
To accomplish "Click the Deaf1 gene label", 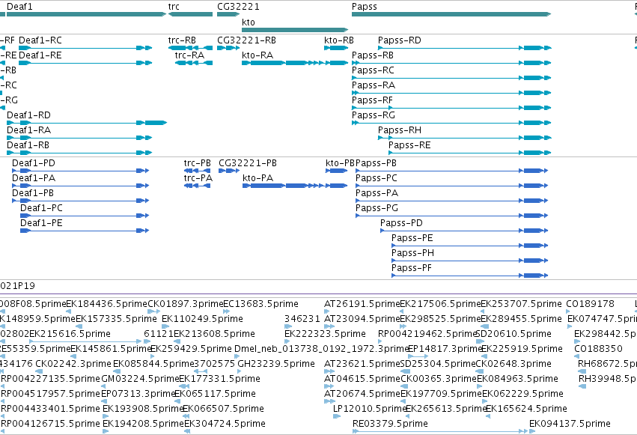I will pos(19,7).
